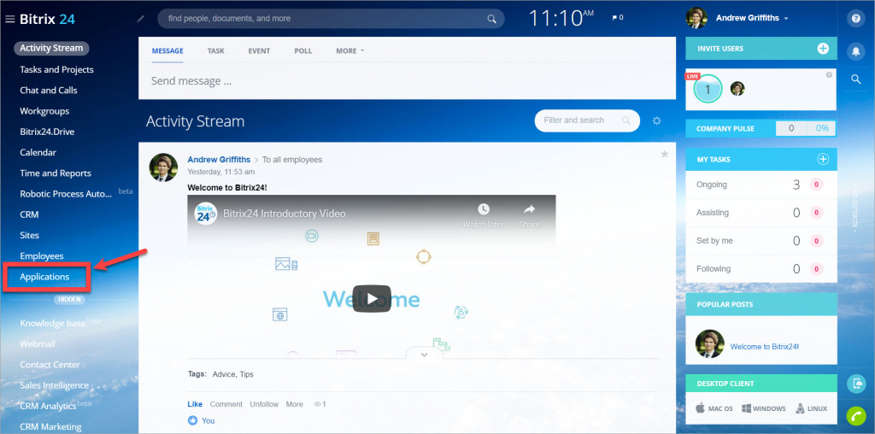Open Sales Intelligence menu item

pyautogui.click(x=54, y=385)
